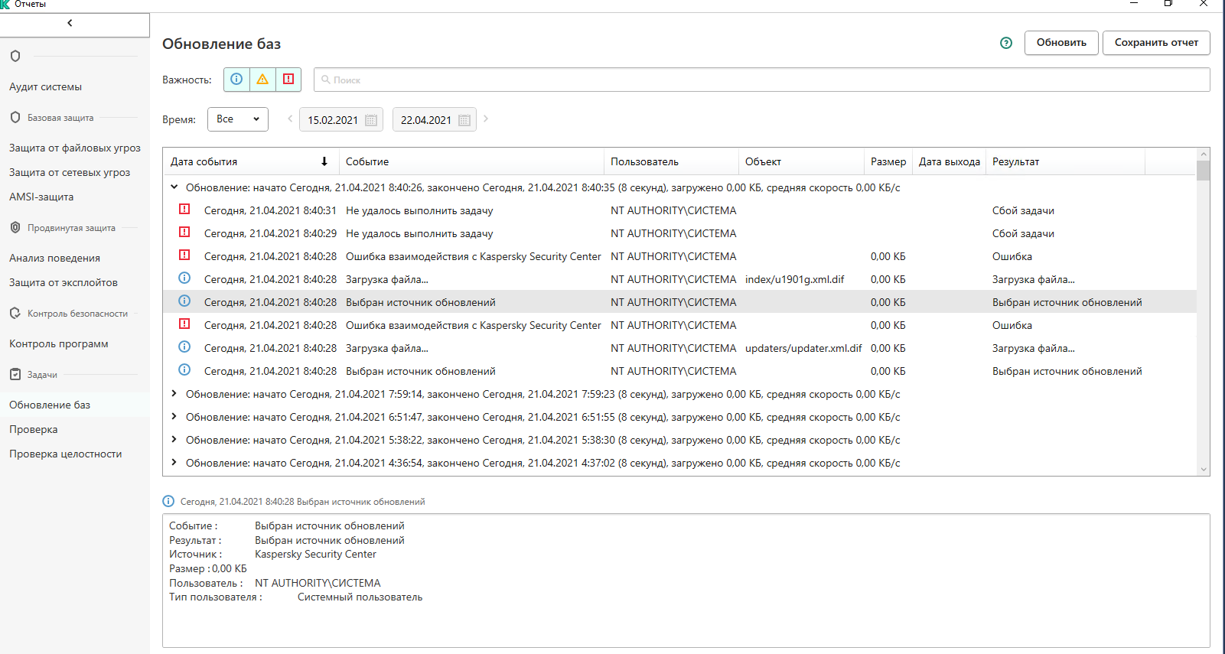Toggle informational importance filter
This screenshot has height=654, width=1225.
point(236,80)
